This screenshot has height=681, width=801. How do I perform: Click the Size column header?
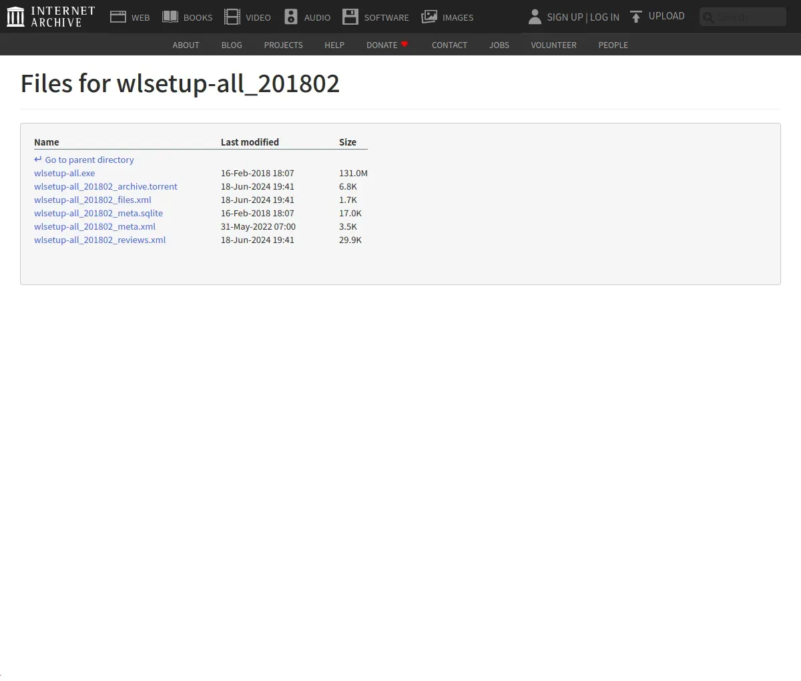pos(348,142)
